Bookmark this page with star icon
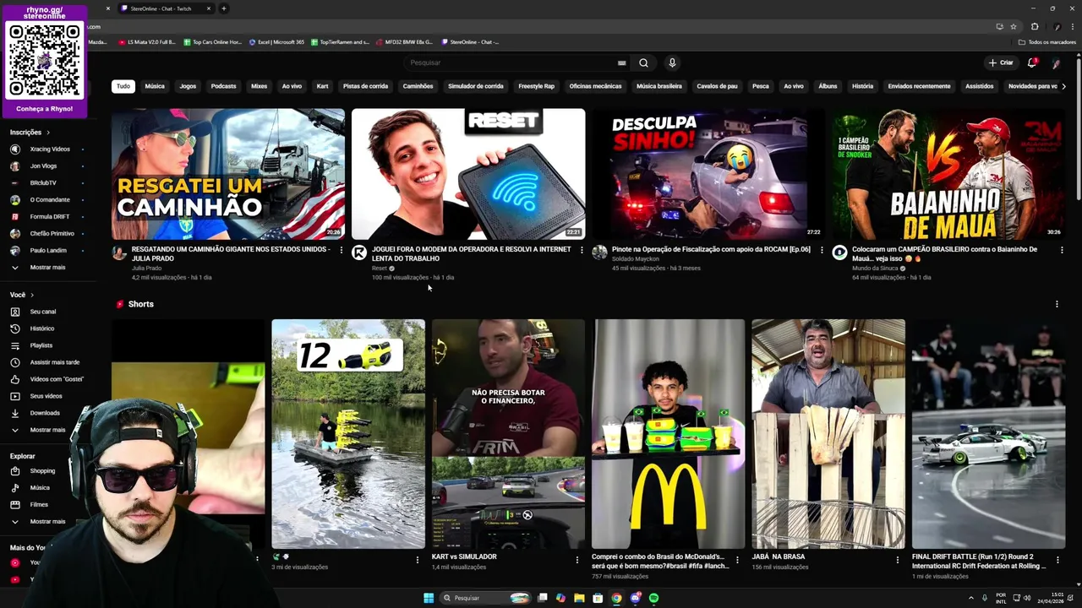Viewport: 1082px width, 608px height. point(1014,26)
